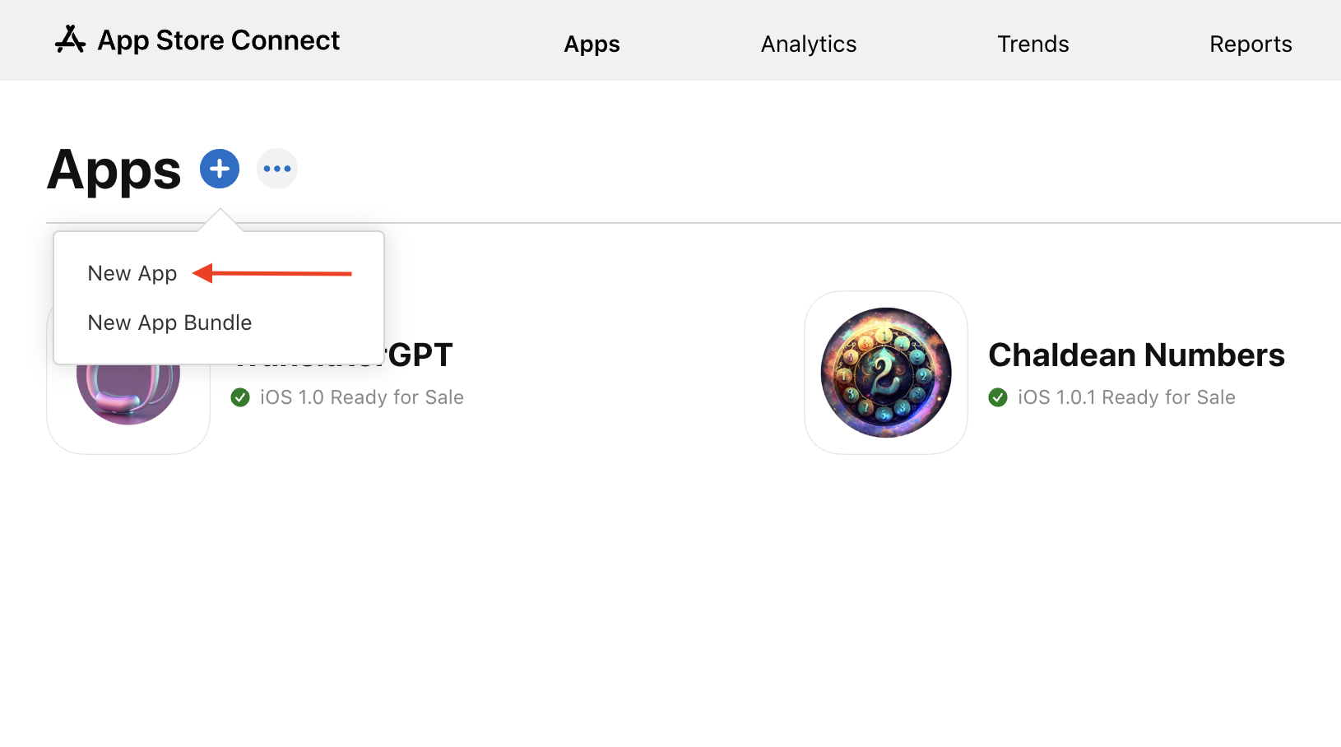This screenshot has height=747, width=1341.
Task: Click the App Store Connect title text
Action: pyautogui.click(x=219, y=39)
